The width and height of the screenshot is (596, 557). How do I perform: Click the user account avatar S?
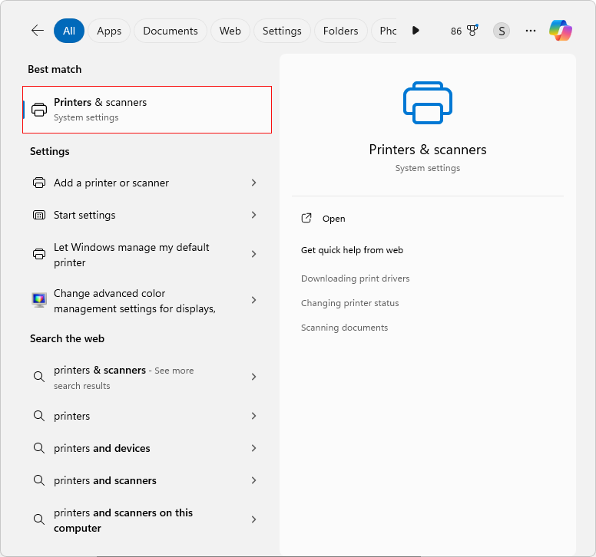coord(502,31)
